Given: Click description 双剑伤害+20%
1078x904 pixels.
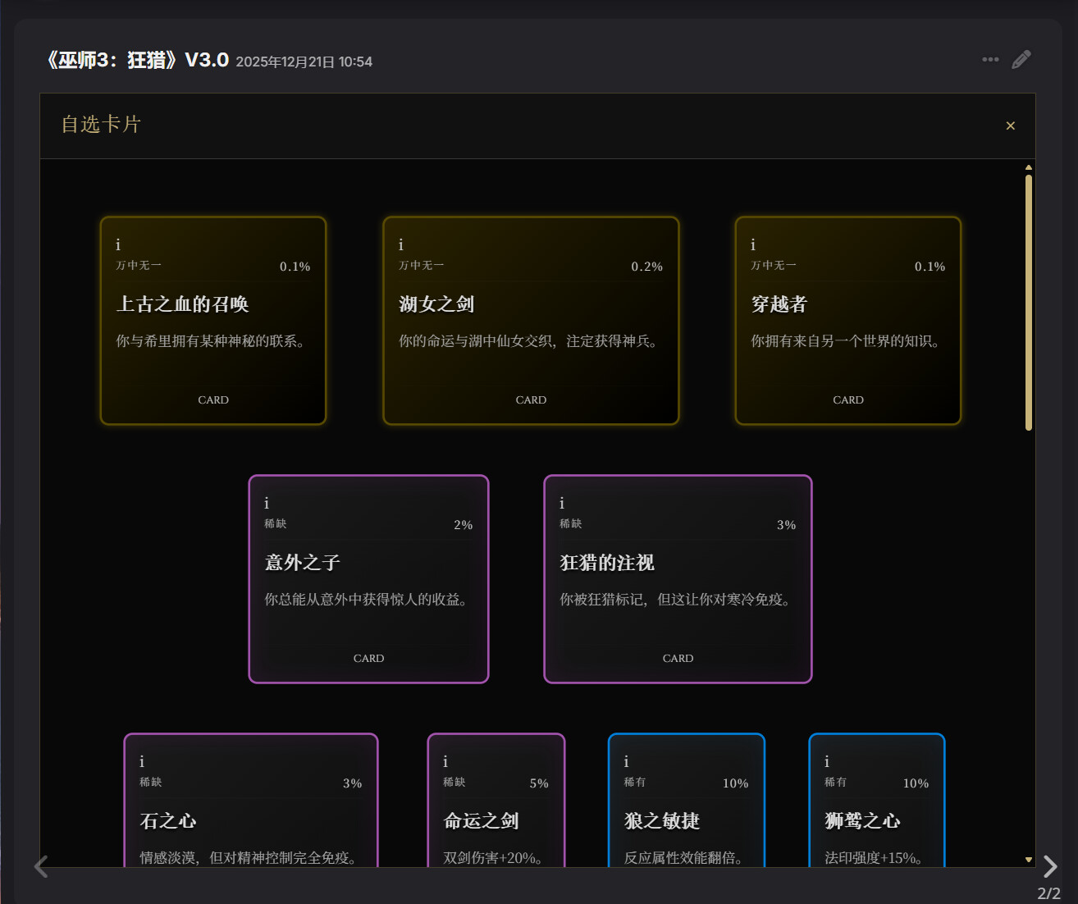Looking at the screenshot, I should 494,858.
